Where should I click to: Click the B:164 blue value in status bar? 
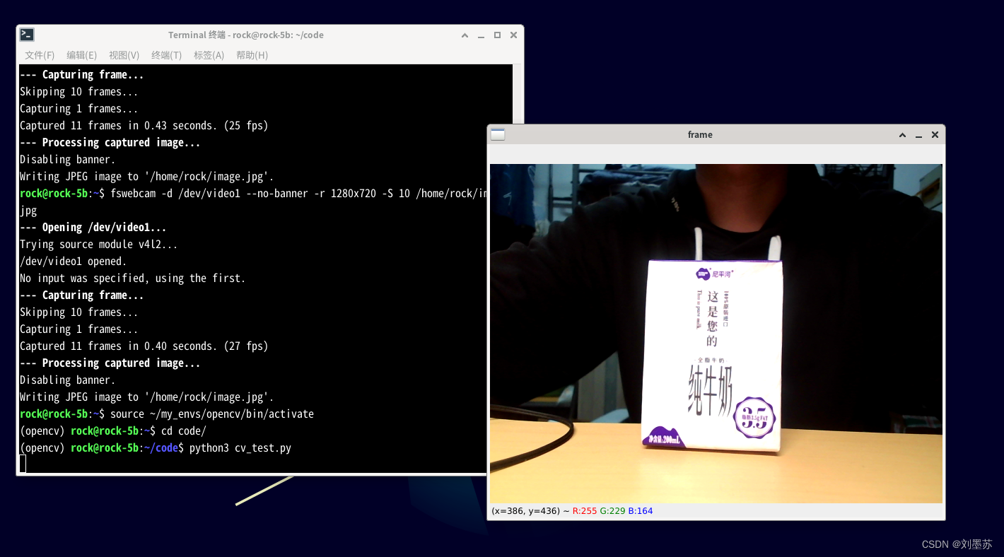[641, 510]
